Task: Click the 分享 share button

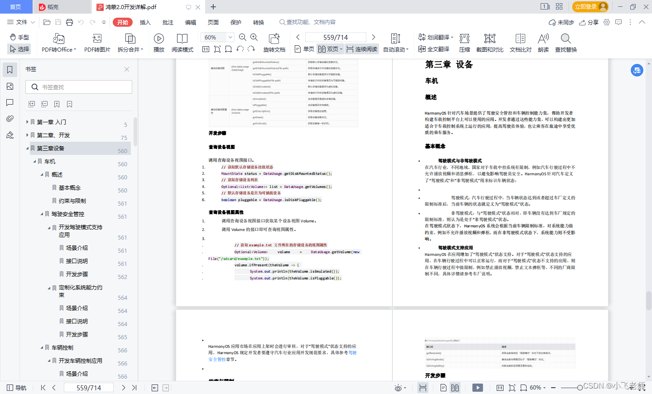Action: [589, 22]
